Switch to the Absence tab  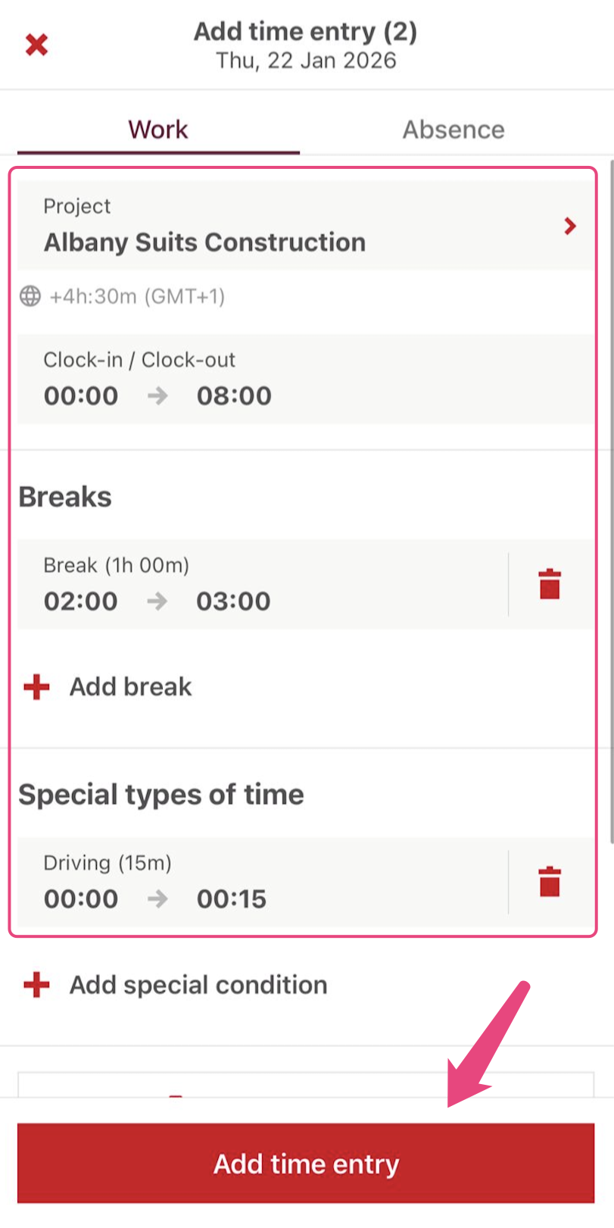coord(453,130)
